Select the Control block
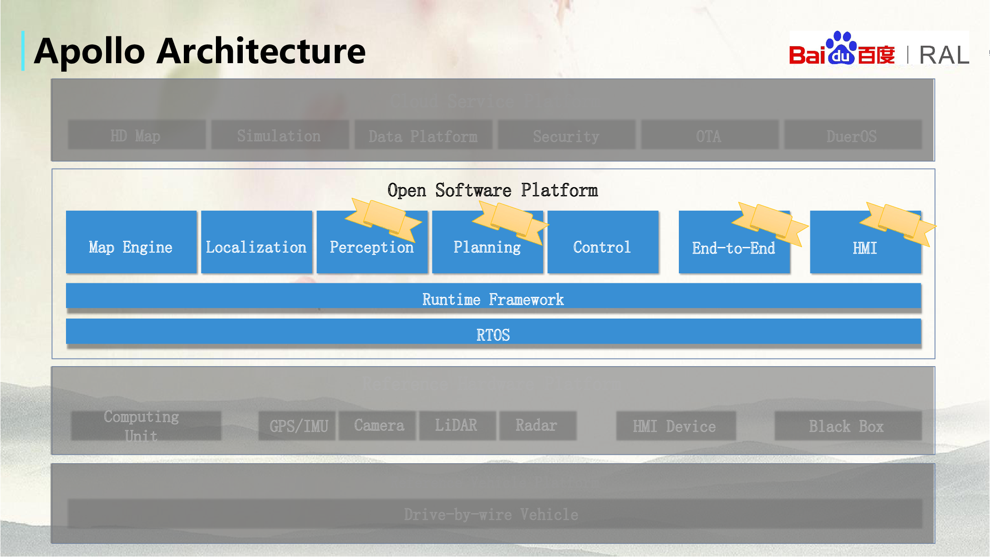This screenshot has height=557, width=990. tap(603, 242)
